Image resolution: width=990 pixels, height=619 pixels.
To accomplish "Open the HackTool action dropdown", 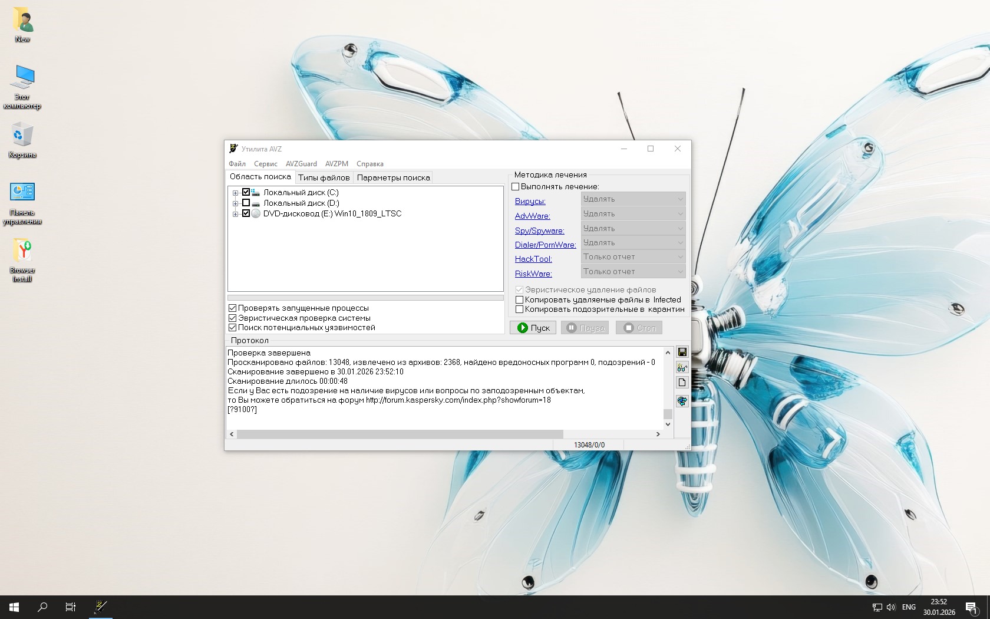I will pos(633,257).
